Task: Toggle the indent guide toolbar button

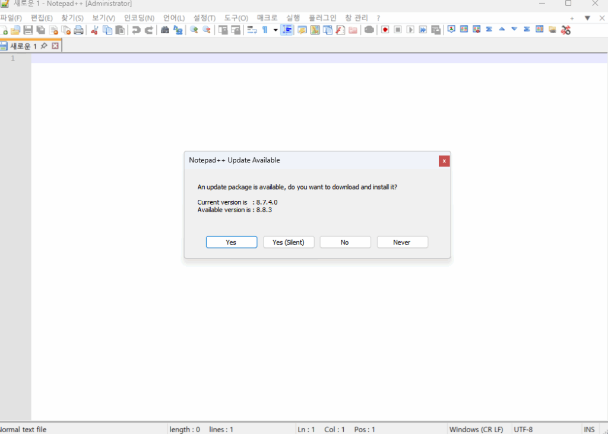Action: point(287,30)
